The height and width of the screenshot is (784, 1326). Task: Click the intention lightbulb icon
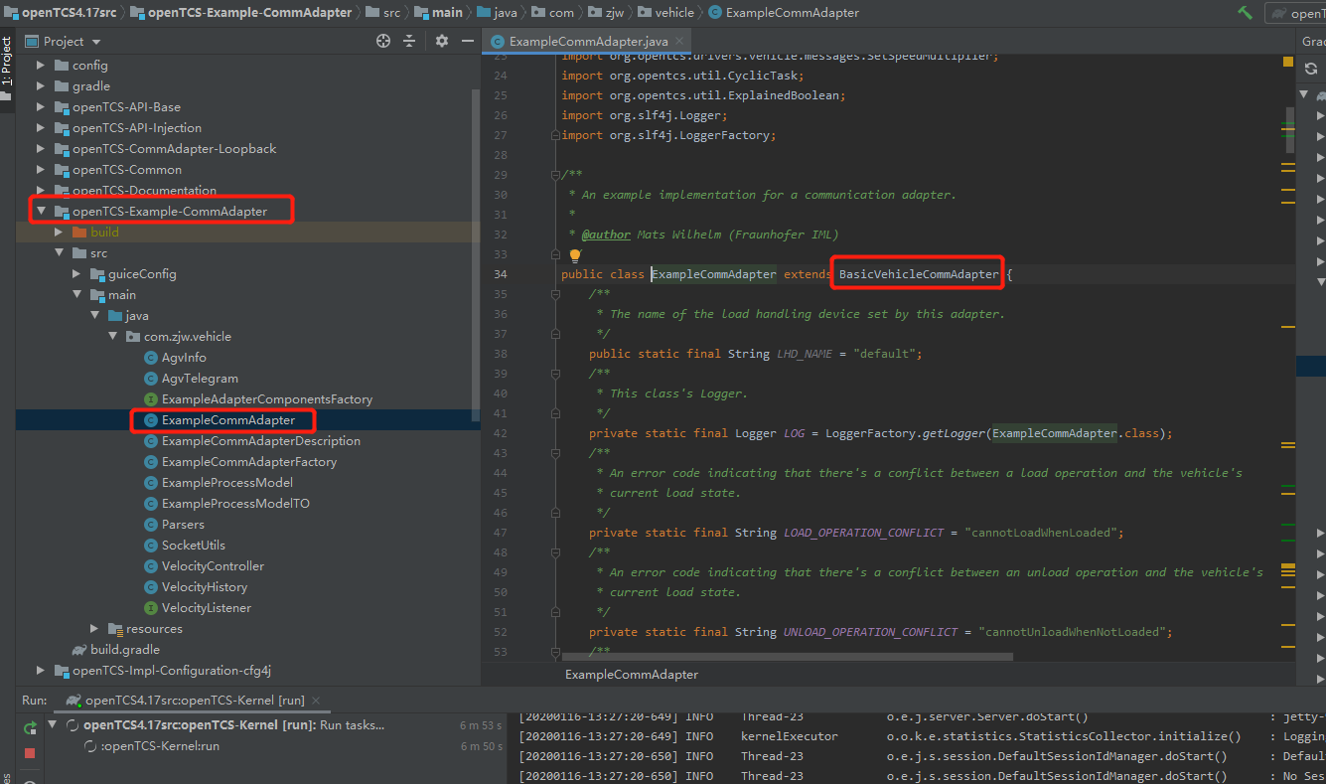click(x=574, y=255)
